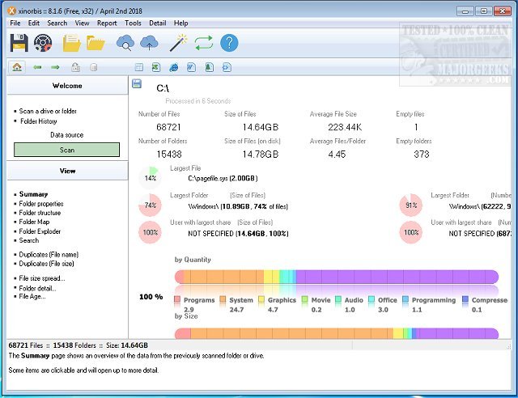
Task: Open the Tools menu
Action: pyautogui.click(x=133, y=23)
